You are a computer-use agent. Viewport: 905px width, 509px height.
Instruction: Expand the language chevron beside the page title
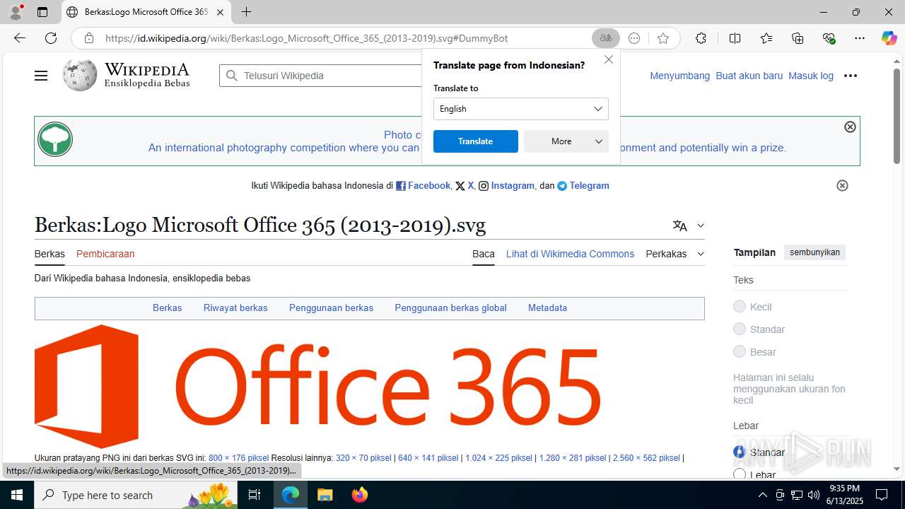701,226
